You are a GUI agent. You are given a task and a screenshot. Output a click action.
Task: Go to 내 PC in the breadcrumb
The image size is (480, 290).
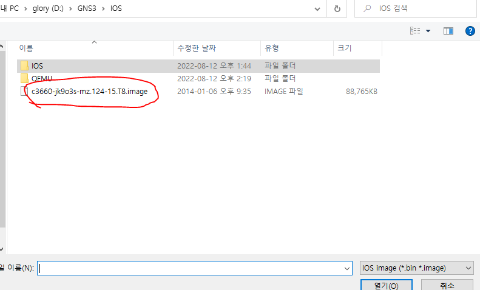point(10,8)
